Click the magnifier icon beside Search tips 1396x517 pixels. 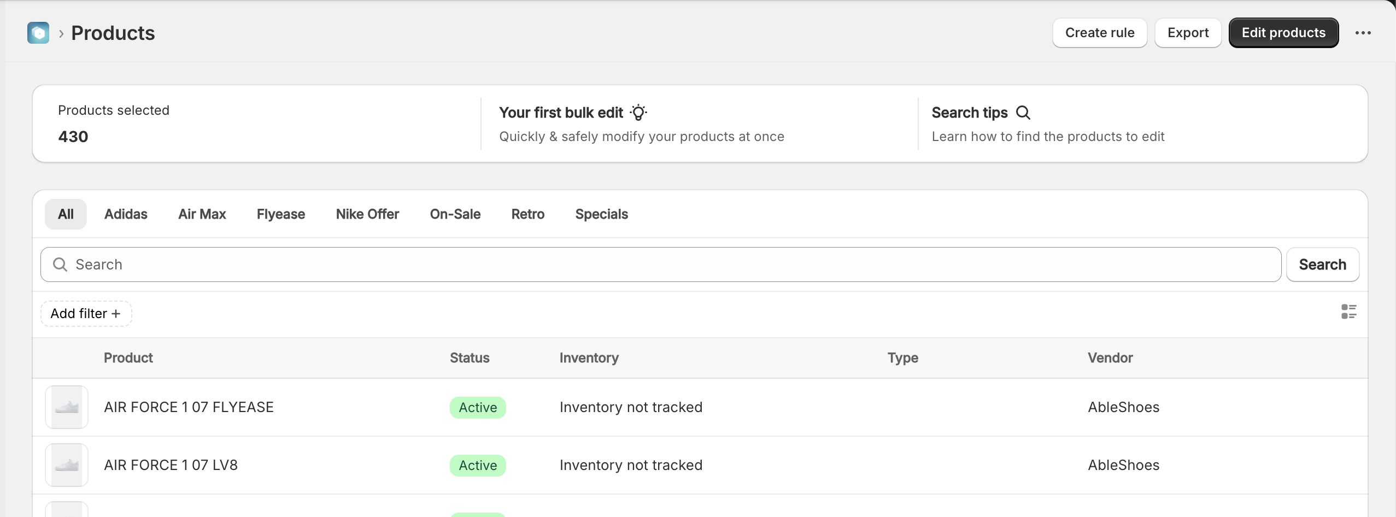1023,113
